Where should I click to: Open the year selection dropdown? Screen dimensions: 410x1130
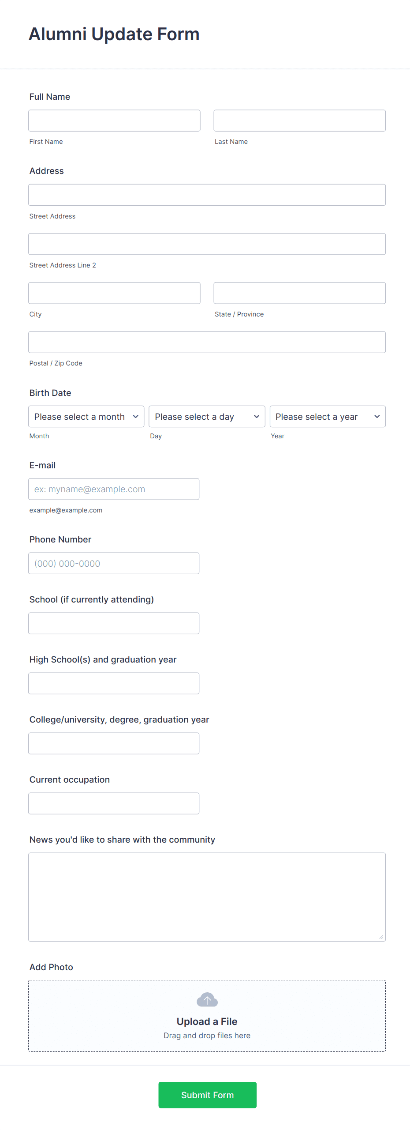327,416
